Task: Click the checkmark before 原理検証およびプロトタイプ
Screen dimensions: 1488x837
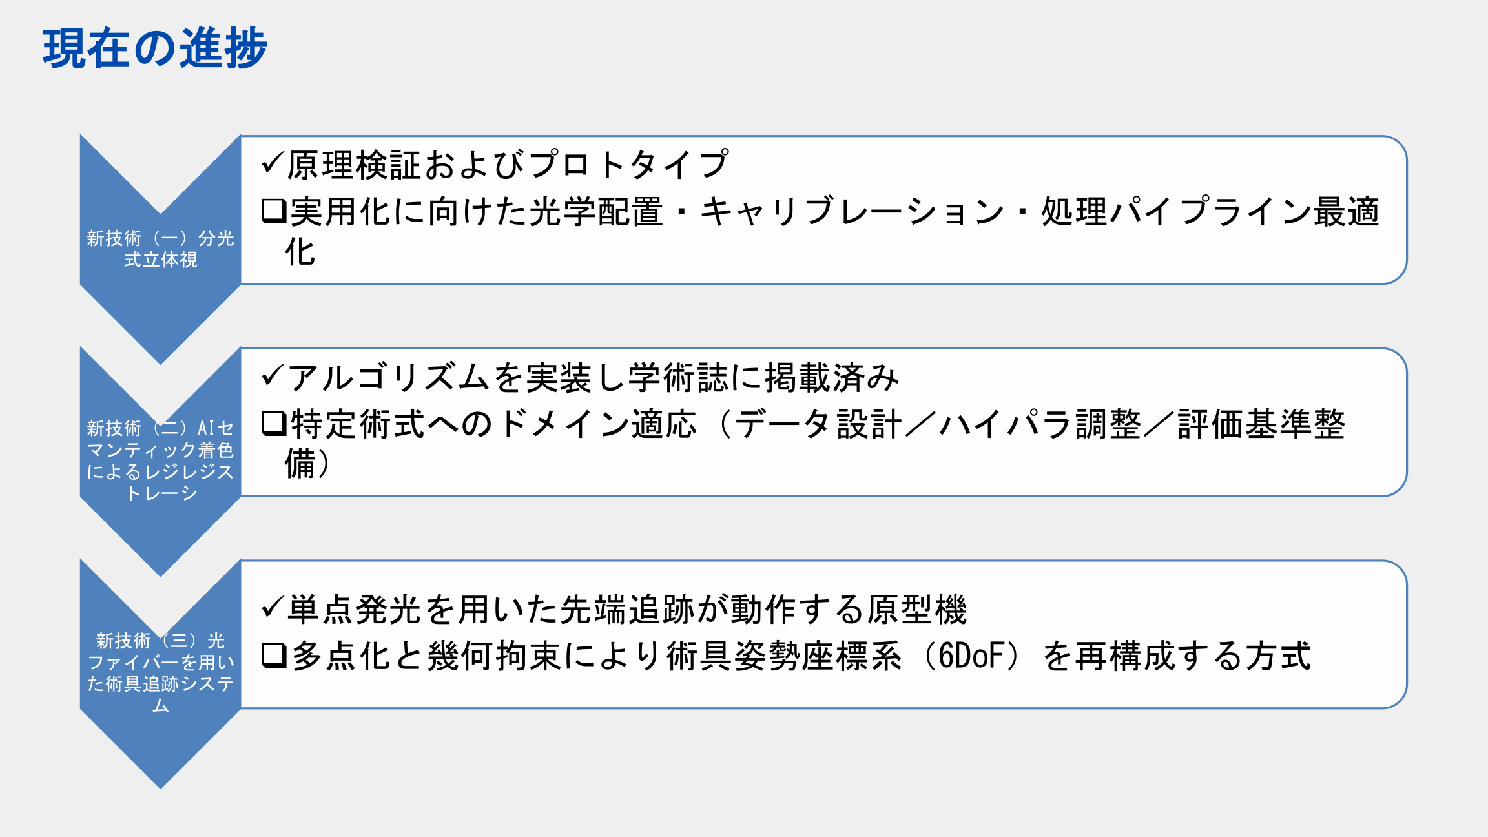Action: tap(273, 163)
